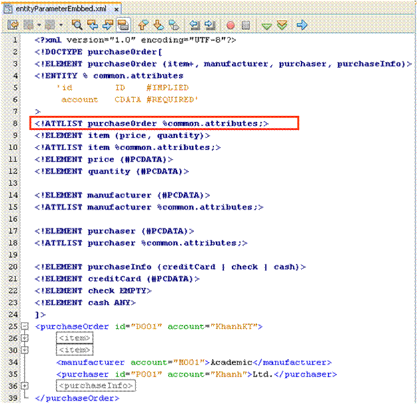This screenshot has height=404, width=417.
Task: Select the entityParameterEmbbed.xml tab
Action: (61, 9)
